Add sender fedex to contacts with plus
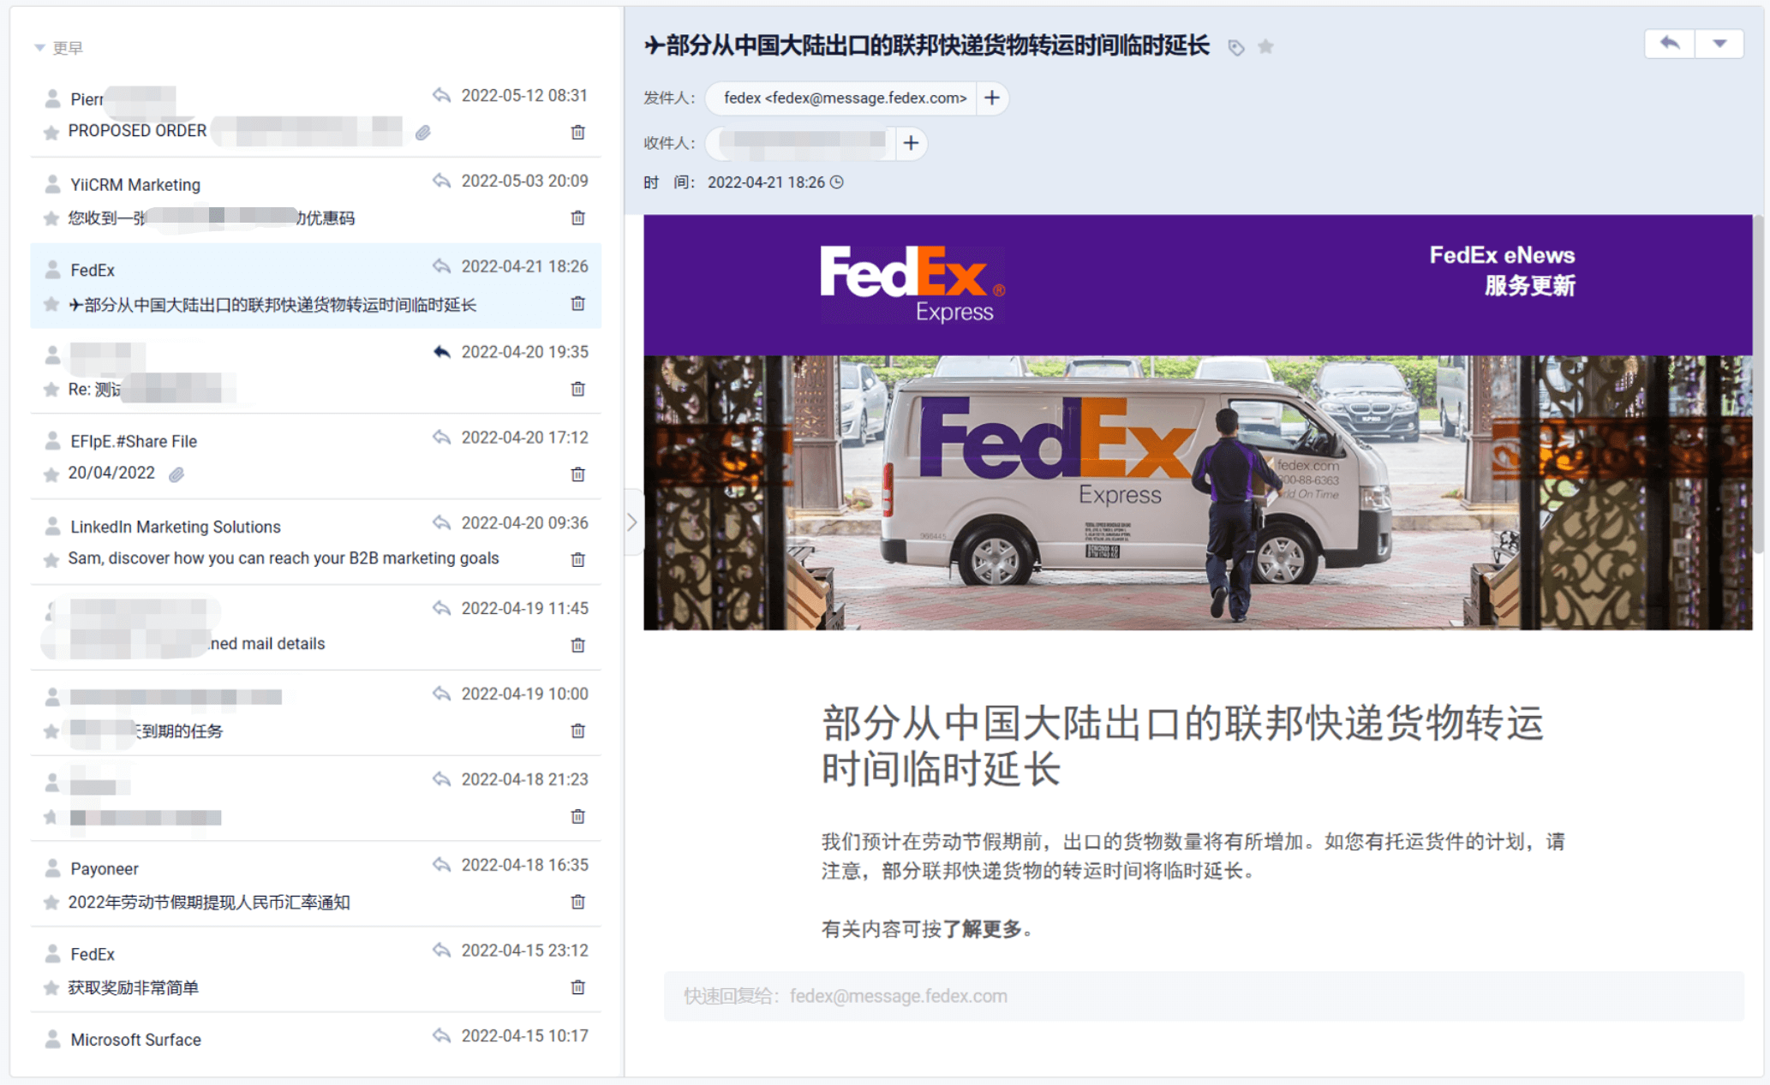Screen dimensions: 1770x1085 (x=992, y=98)
